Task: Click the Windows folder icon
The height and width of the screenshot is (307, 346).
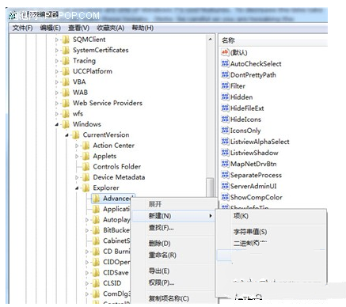Action: [x=66, y=124]
